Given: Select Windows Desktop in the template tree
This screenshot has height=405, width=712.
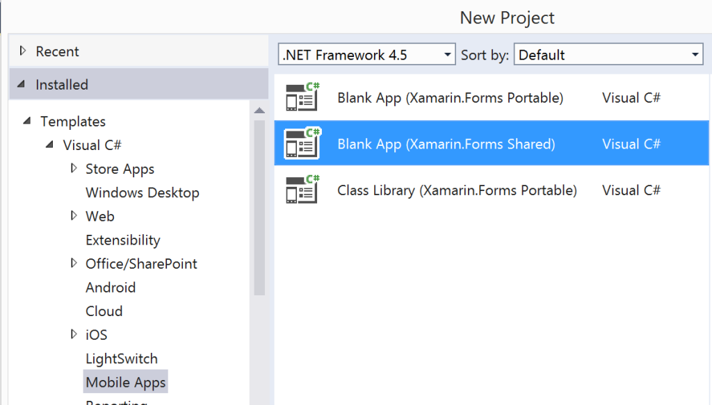Looking at the screenshot, I should pos(142,192).
